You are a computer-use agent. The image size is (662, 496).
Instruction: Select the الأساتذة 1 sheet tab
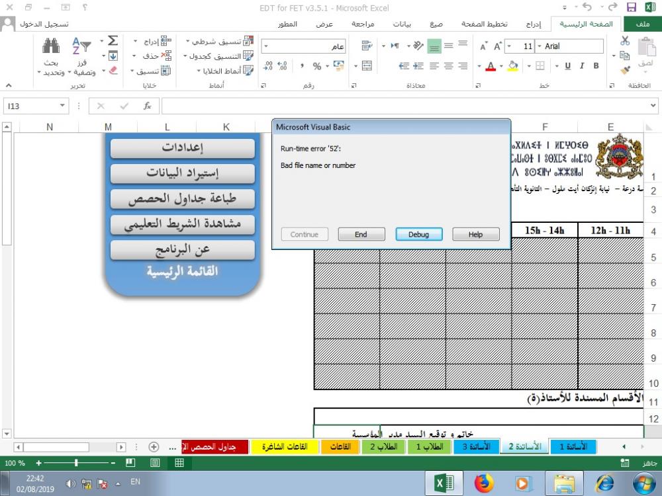[573, 446]
